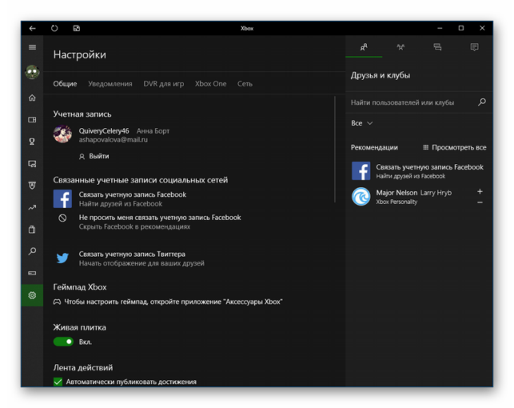Go to the Home page icon

click(32, 98)
